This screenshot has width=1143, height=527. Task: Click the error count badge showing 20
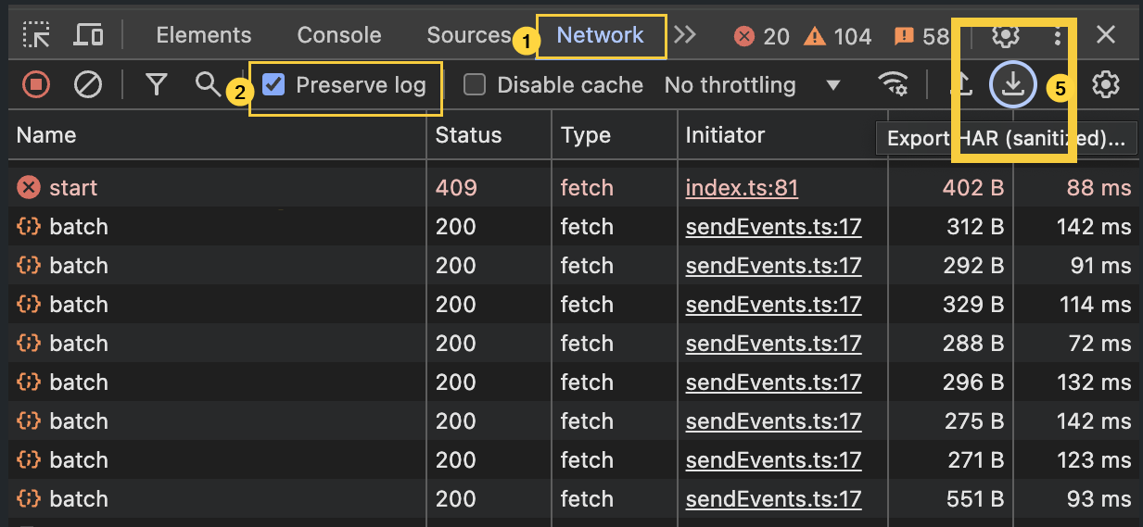(x=762, y=36)
